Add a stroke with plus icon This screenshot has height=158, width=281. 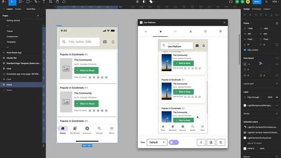tap(277, 114)
